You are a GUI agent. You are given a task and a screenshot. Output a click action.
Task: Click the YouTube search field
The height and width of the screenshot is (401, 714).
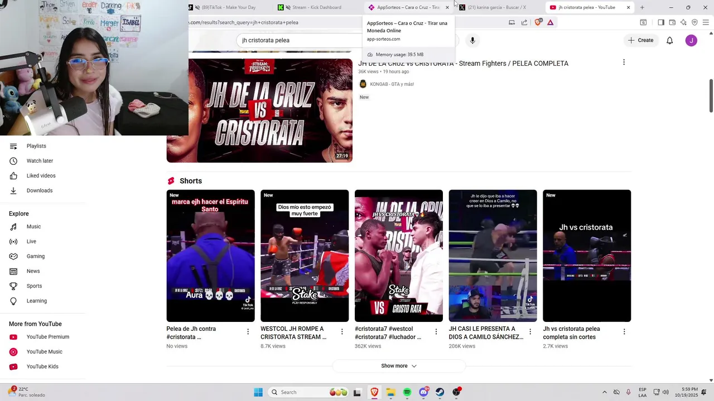click(x=301, y=40)
